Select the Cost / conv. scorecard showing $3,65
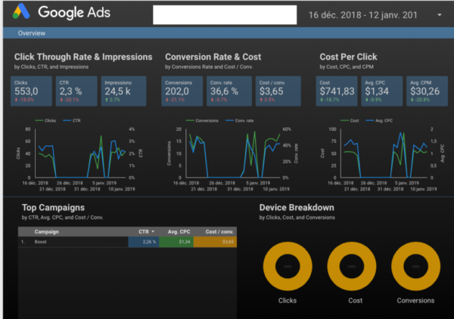This screenshot has width=454, height=319. [x=272, y=88]
